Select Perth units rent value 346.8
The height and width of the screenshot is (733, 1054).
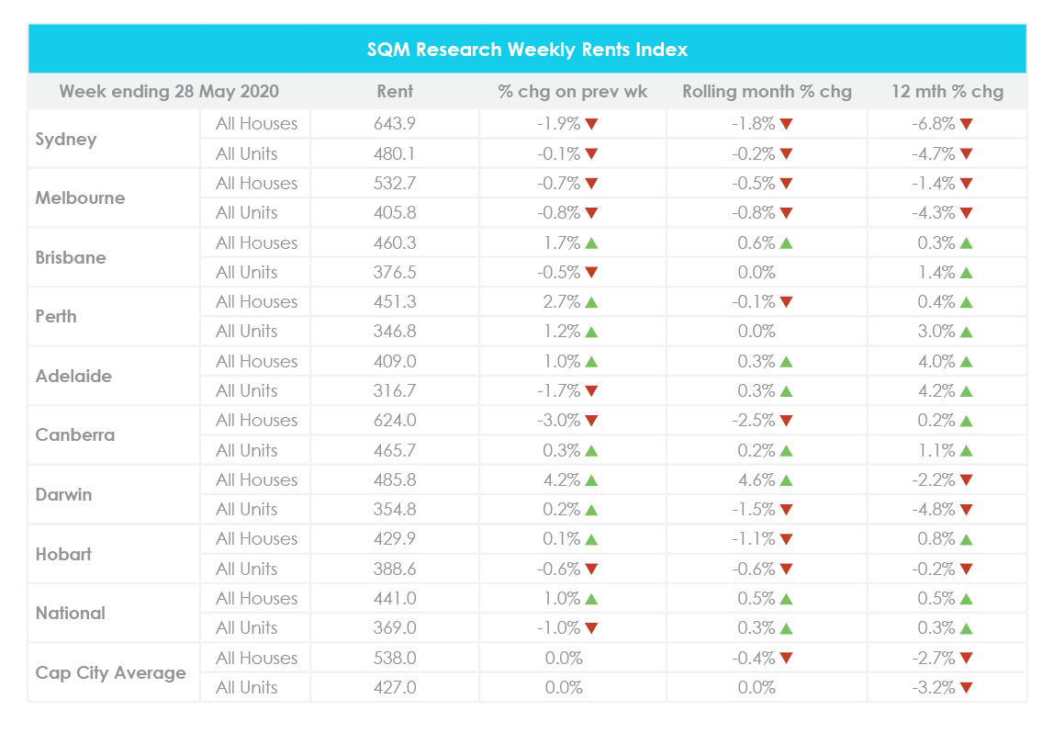click(395, 332)
